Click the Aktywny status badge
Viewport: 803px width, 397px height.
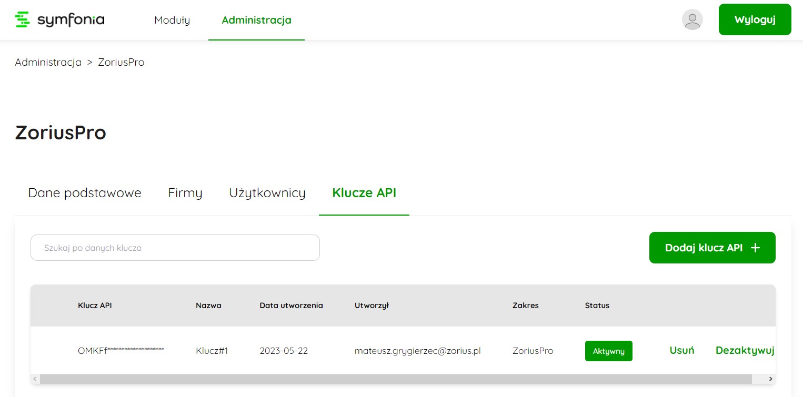tap(608, 351)
